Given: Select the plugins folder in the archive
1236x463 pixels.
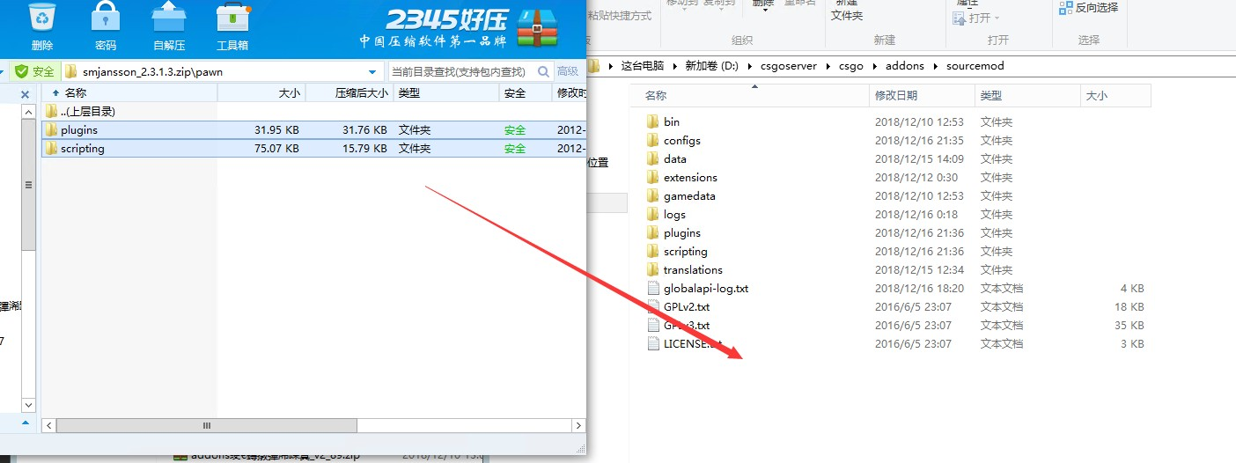Looking at the screenshot, I should point(314,129).
